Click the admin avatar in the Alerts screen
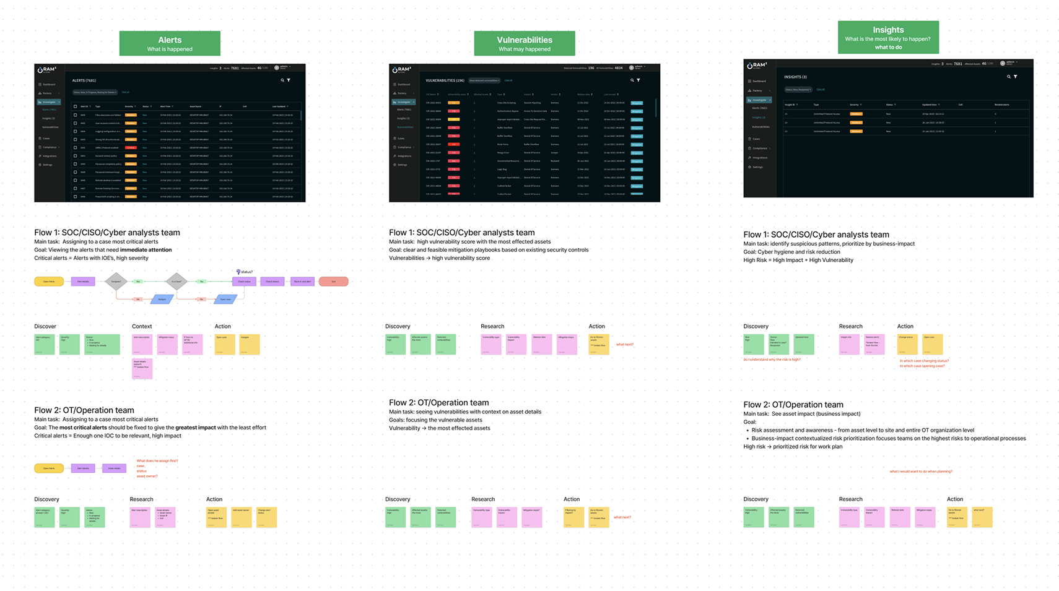 [x=277, y=68]
